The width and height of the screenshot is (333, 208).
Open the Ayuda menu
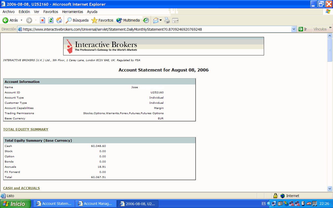(92, 12)
